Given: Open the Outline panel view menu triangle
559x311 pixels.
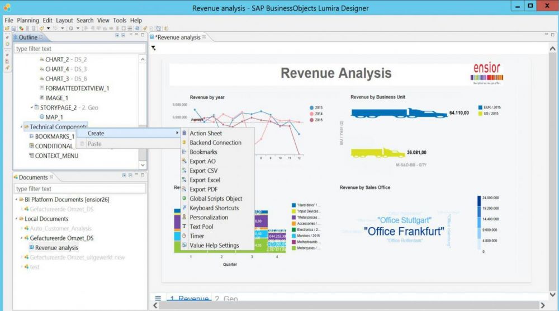Looking at the screenshot, I should click(x=131, y=35).
